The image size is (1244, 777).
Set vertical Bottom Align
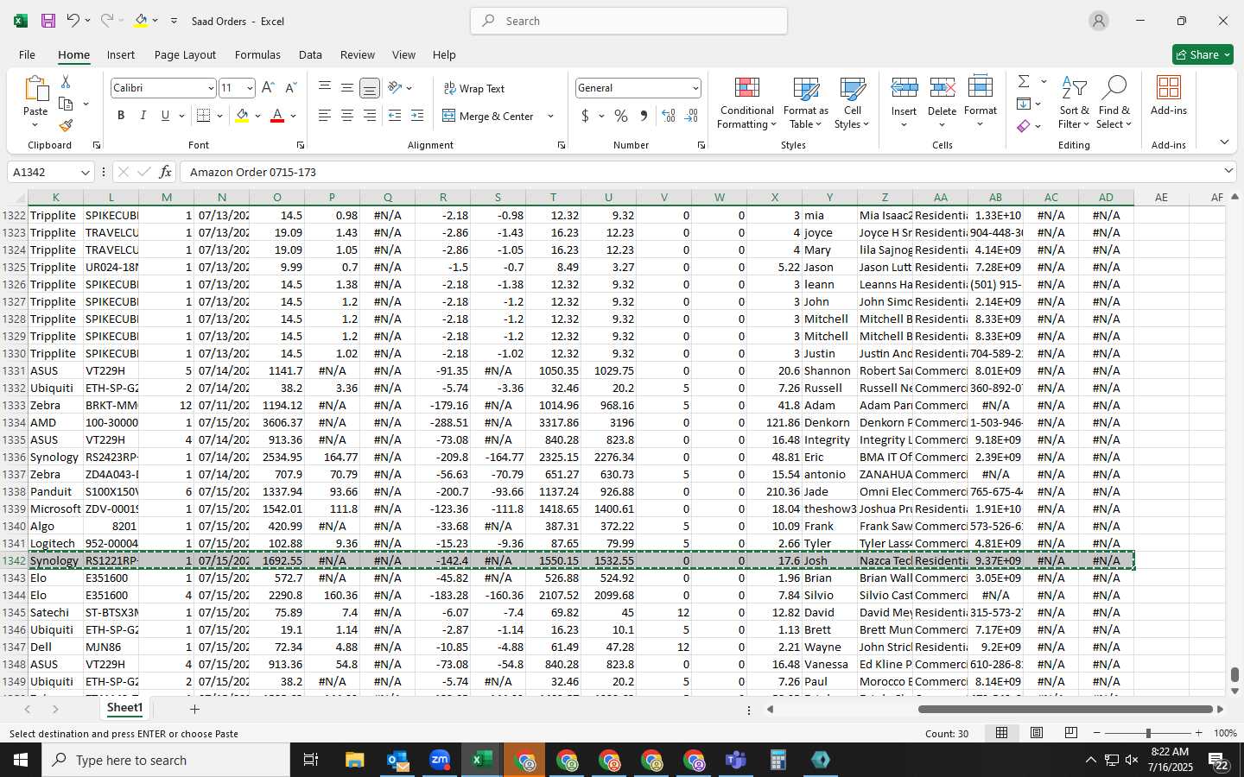coord(369,88)
